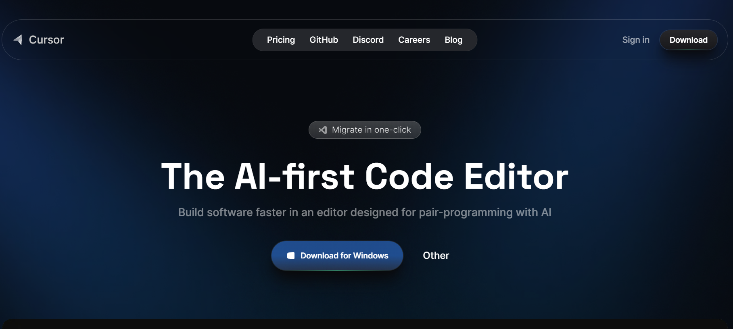This screenshot has width=733, height=329.
Task: Click the Cursor arrow logo icon
Action: (x=18, y=40)
